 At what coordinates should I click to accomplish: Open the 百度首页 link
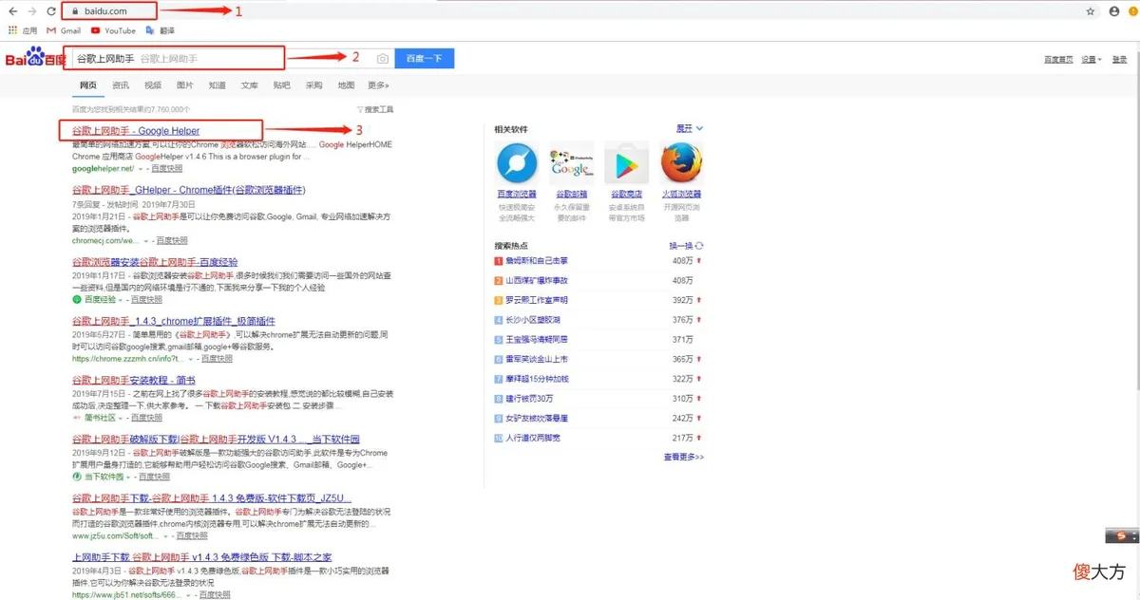[x=1058, y=59]
